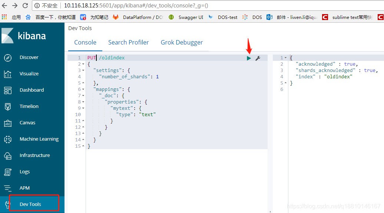Viewport: 384px width, 213px height.
Task: Toggle fold arrow on editor line 15
Action: pyautogui.click(x=83, y=146)
